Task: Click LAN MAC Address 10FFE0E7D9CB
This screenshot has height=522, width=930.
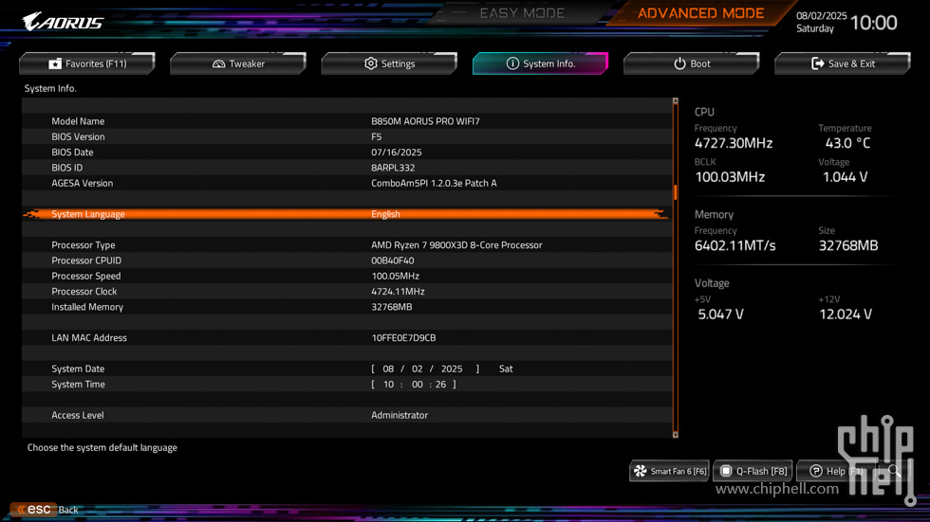Action: pos(403,338)
